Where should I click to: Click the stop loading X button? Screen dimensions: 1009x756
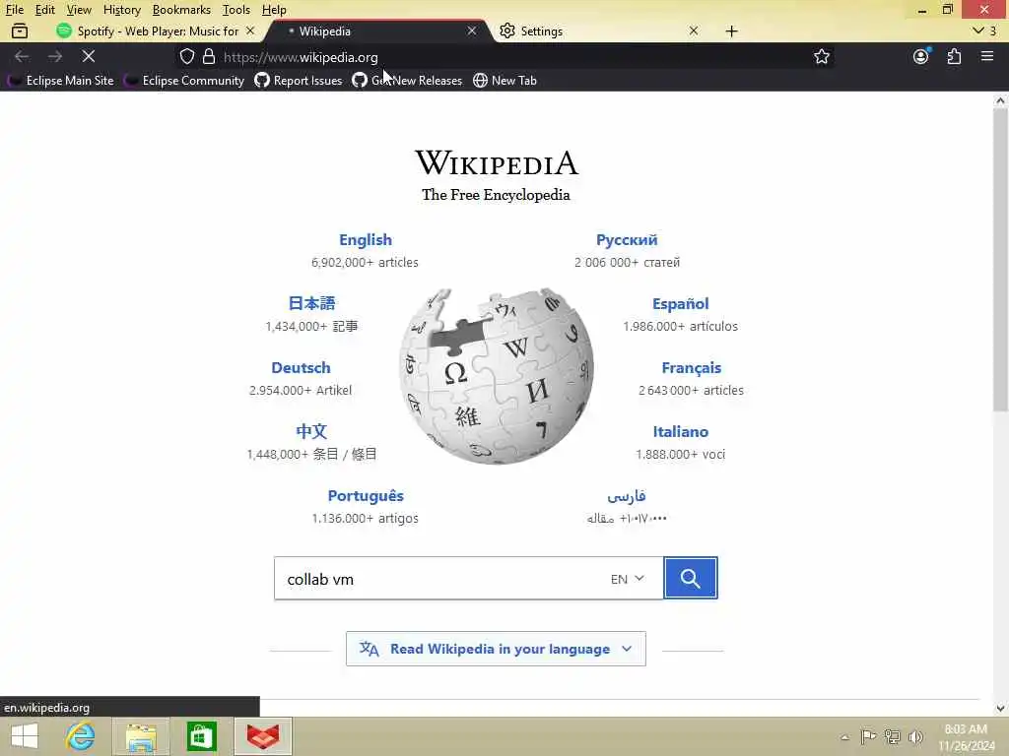pos(89,56)
